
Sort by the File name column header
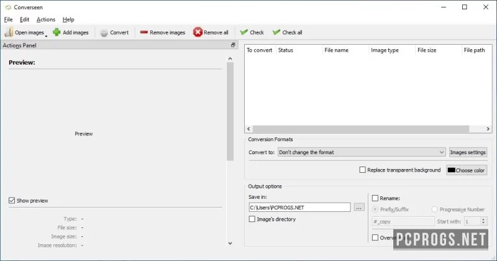(x=345, y=50)
